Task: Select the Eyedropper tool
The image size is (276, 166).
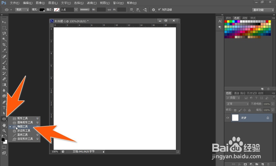Action: [x=4, y=50]
